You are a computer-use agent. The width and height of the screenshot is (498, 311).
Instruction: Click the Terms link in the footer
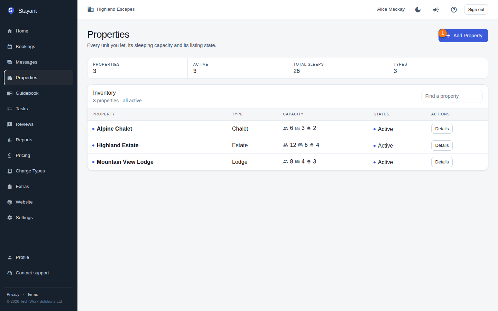click(33, 294)
